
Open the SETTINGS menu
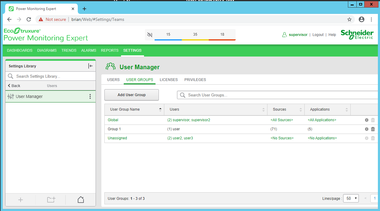[x=132, y=50]
